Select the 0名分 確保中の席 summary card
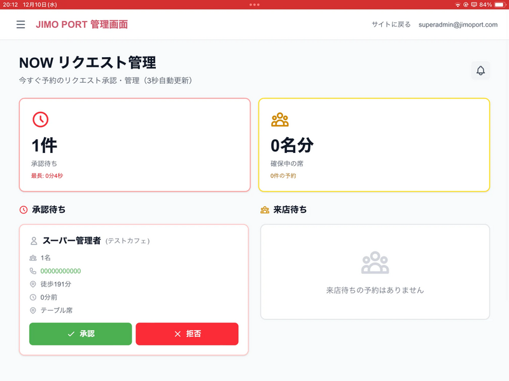The width and height of the screenshot is (509, 381). 374,145
